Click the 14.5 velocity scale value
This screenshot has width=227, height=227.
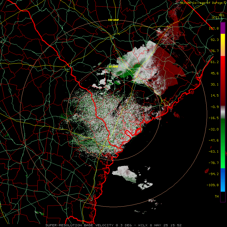click(215, 96)
